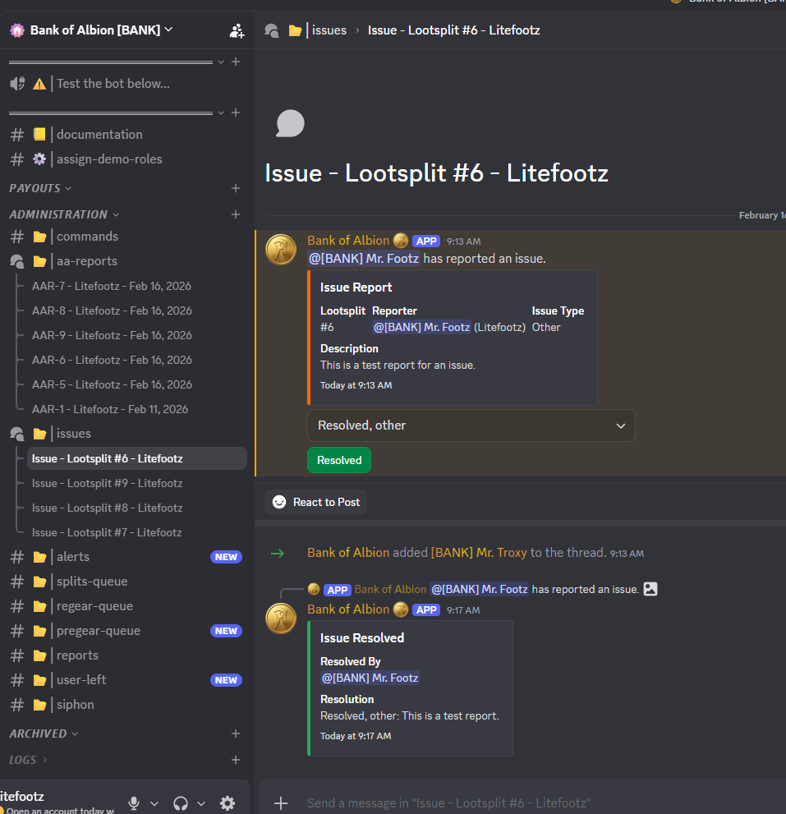Open user settings gear icon
Image resolution: width=786 pixels, height=814 pixels.
point(228,803)
